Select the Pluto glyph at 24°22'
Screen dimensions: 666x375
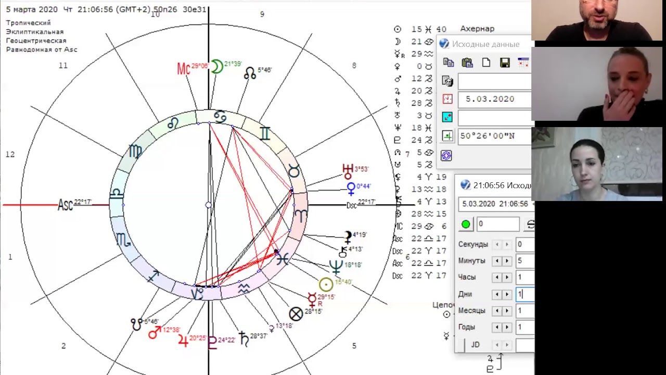pos(212,342)
